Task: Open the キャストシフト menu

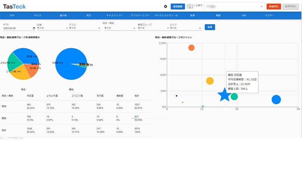Action: (x=114, y=15)
